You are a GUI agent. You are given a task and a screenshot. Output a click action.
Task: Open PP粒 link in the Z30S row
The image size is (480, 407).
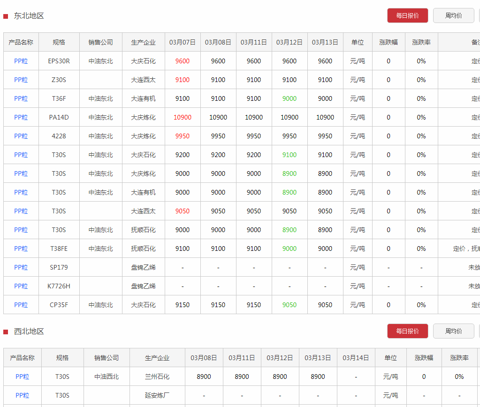point(21,80)
